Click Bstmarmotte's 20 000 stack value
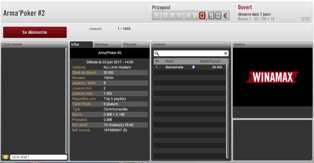The image size is (314, 163). pyautogui.click(x=217, y=67)
